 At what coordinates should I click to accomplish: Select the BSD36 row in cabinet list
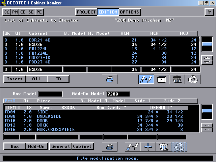[x=102, y=45]
